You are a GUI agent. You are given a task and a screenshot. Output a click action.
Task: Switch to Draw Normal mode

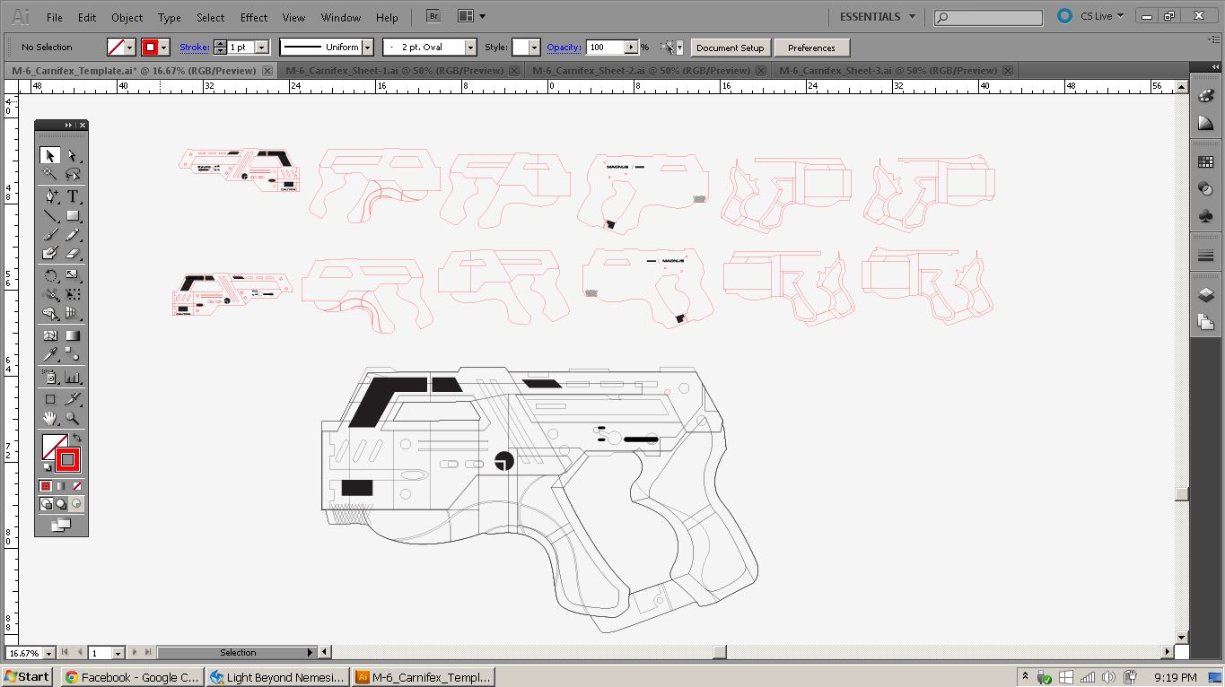click(x=46, y=504)
